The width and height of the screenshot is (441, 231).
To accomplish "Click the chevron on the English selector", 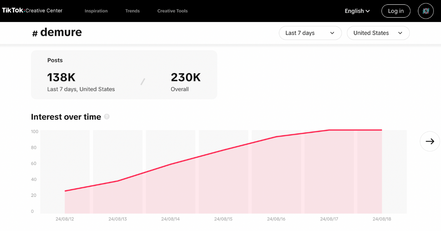I will (367, 11).
